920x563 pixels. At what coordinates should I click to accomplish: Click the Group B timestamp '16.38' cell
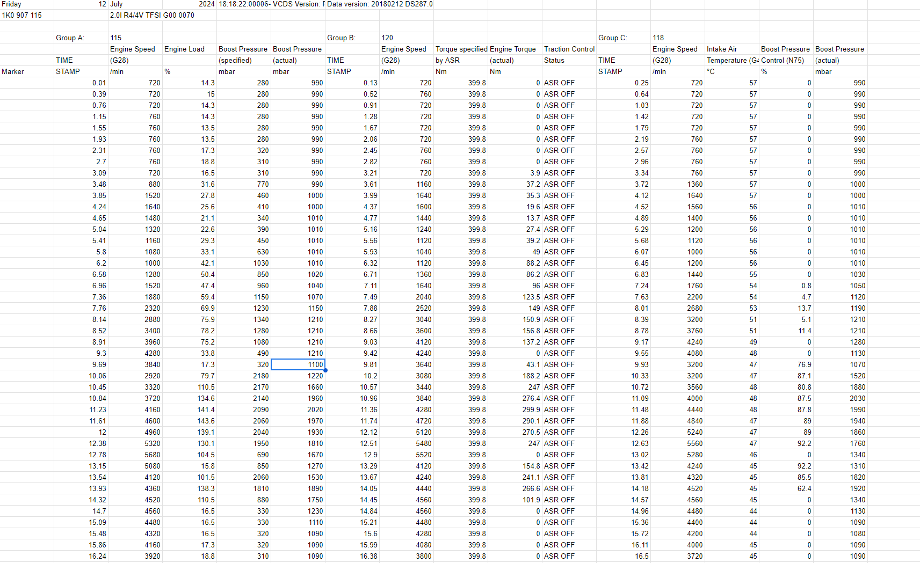tap(352, 556)
